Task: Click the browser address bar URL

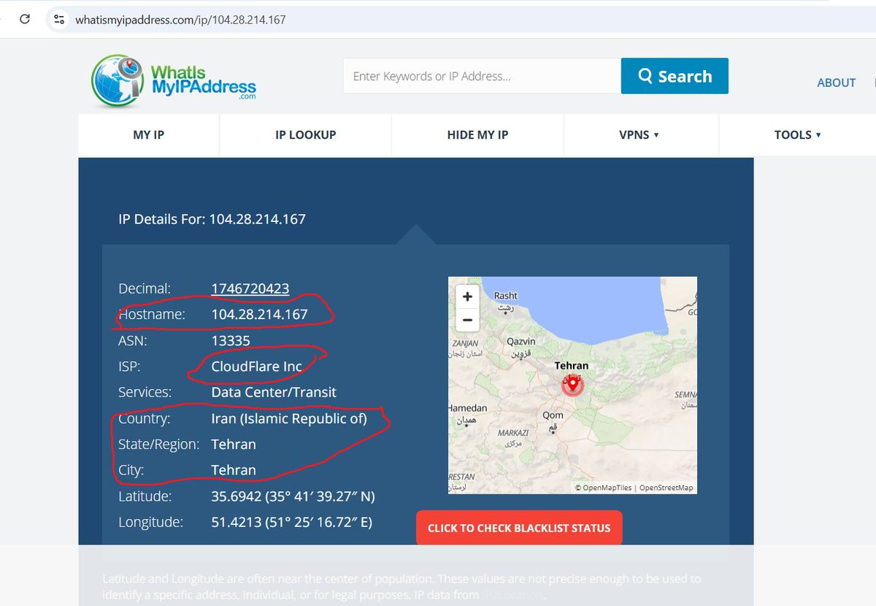Action: 180,20
